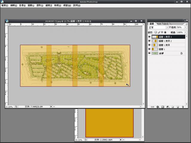Click the 圖層 1 拷貝 layer thumbnail
Screen dimensions: 191x143
click(155, 45)
